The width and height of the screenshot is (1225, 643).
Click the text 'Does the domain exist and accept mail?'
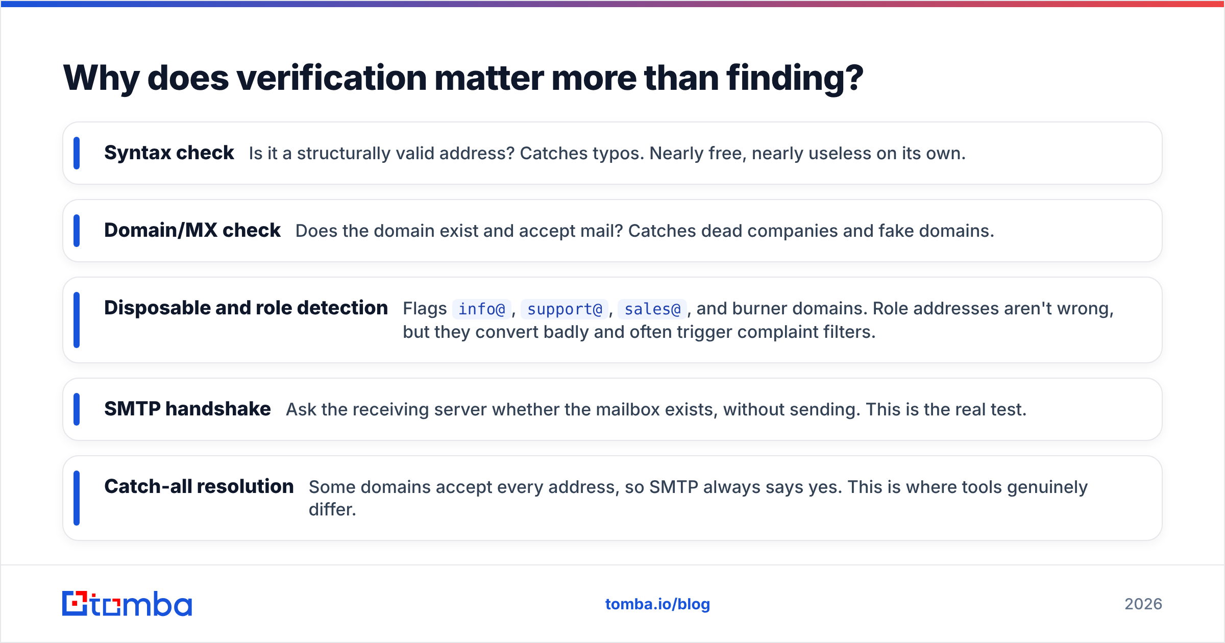(x=459, y=231)
